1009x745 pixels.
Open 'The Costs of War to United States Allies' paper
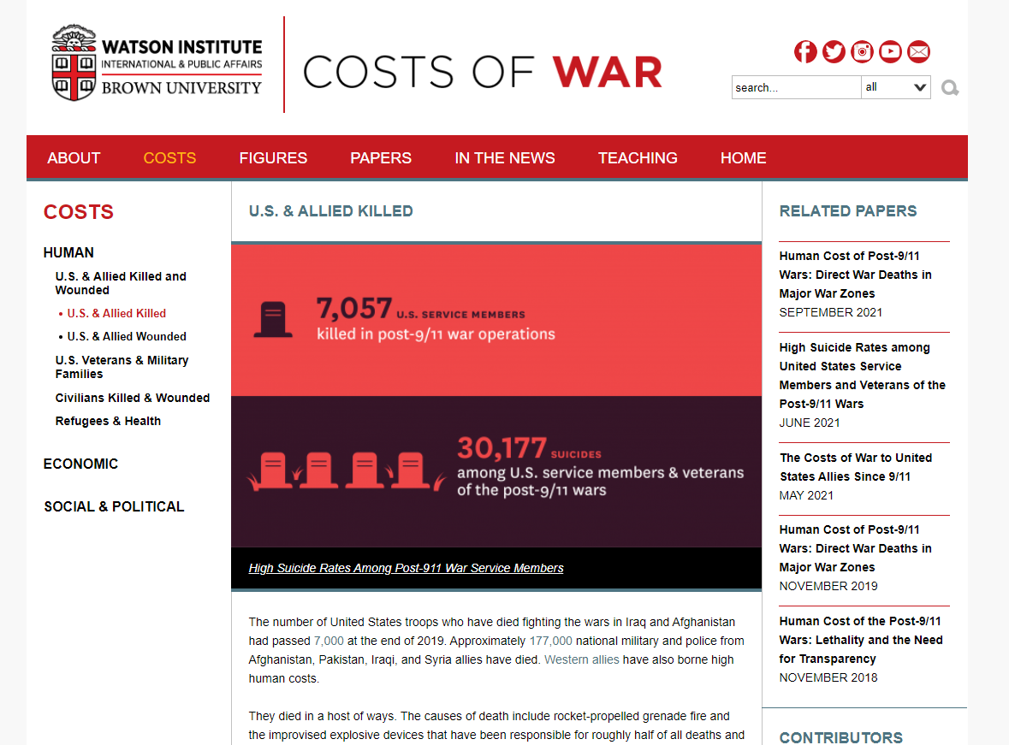pyautogui.click(x=856, y=467)
